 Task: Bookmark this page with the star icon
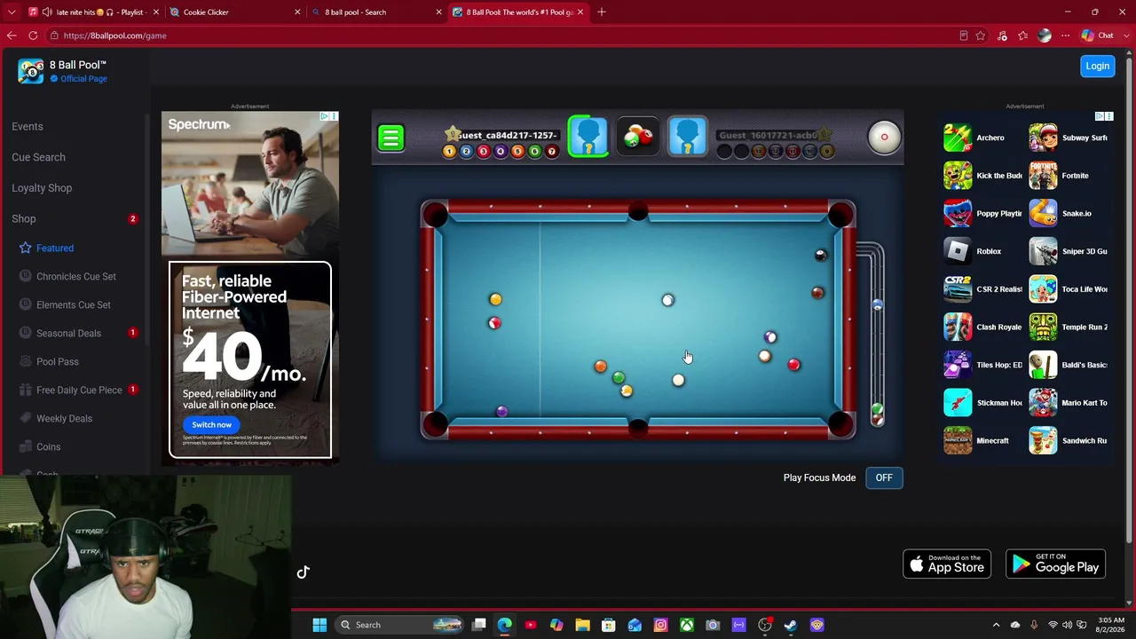981,35
